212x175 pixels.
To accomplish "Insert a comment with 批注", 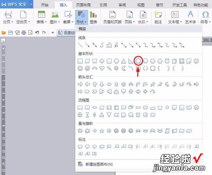I will (x=158, y=17).
